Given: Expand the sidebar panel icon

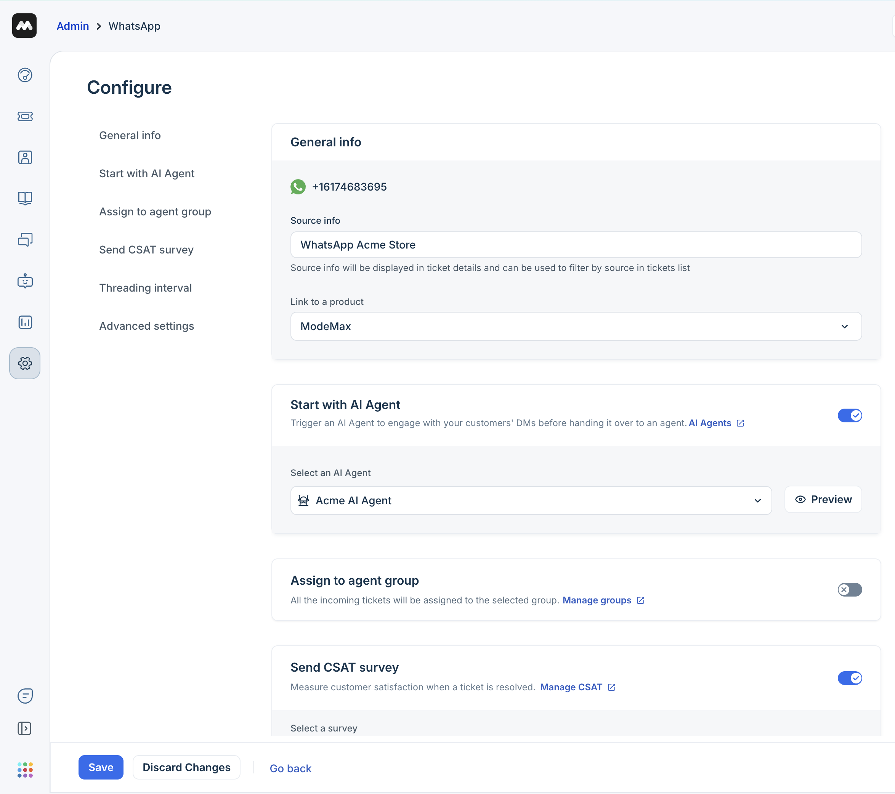Looking at the screenshot, I should 24,728.
